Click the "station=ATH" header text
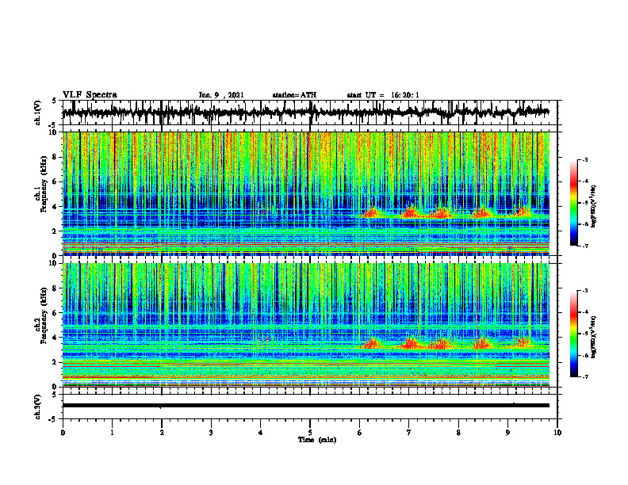 (294, 95)
